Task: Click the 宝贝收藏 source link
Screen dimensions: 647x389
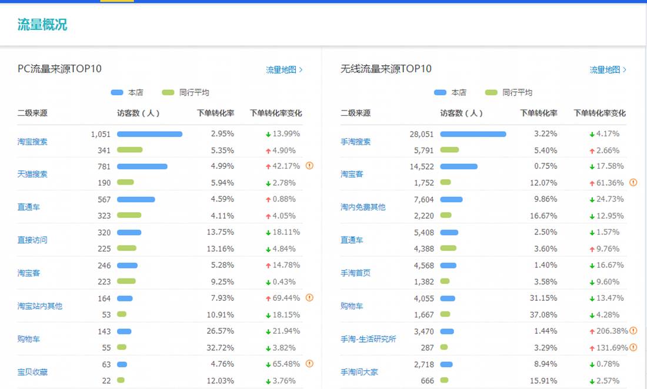Action: coord(32,372)
